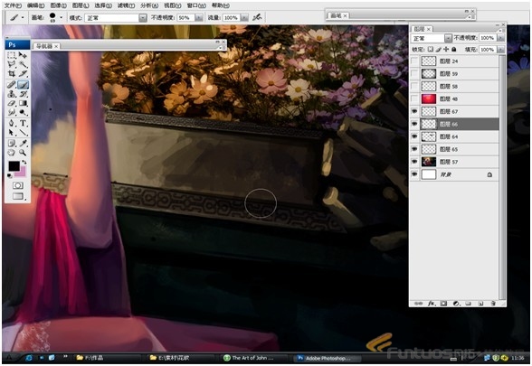The width and height of the screenshot is (532, 366).
Task: Select layer 57 thumbnail
Action: [429, 162]
